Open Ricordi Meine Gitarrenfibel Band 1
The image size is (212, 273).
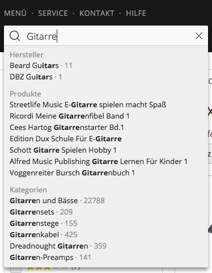70,116
